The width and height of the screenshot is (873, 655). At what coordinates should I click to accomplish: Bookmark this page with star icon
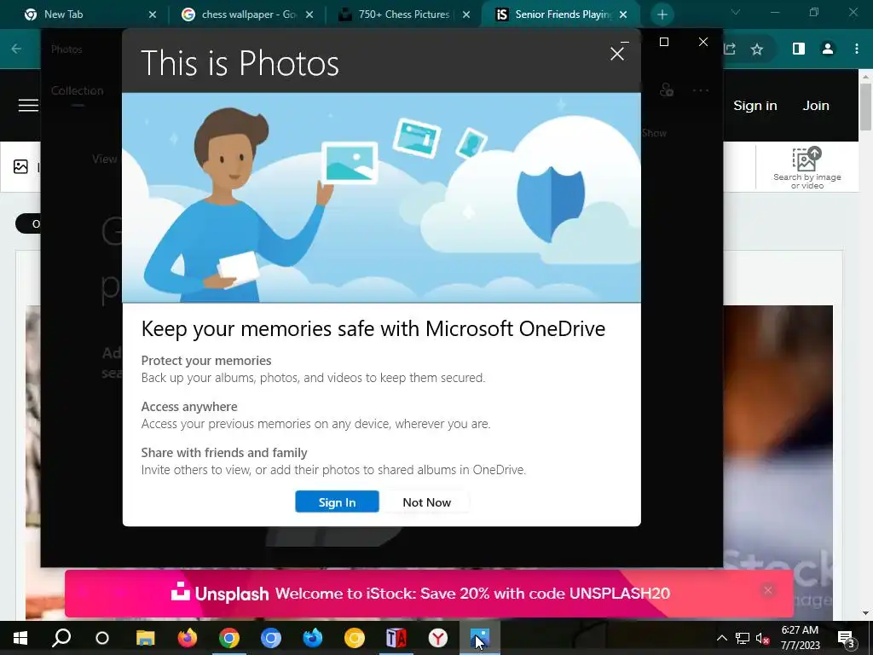click(757, 49)
